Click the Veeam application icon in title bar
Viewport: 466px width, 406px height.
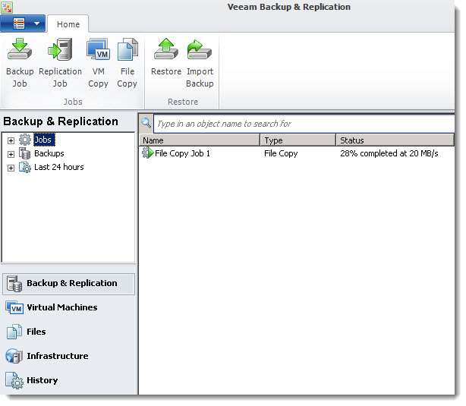point(7,7)
